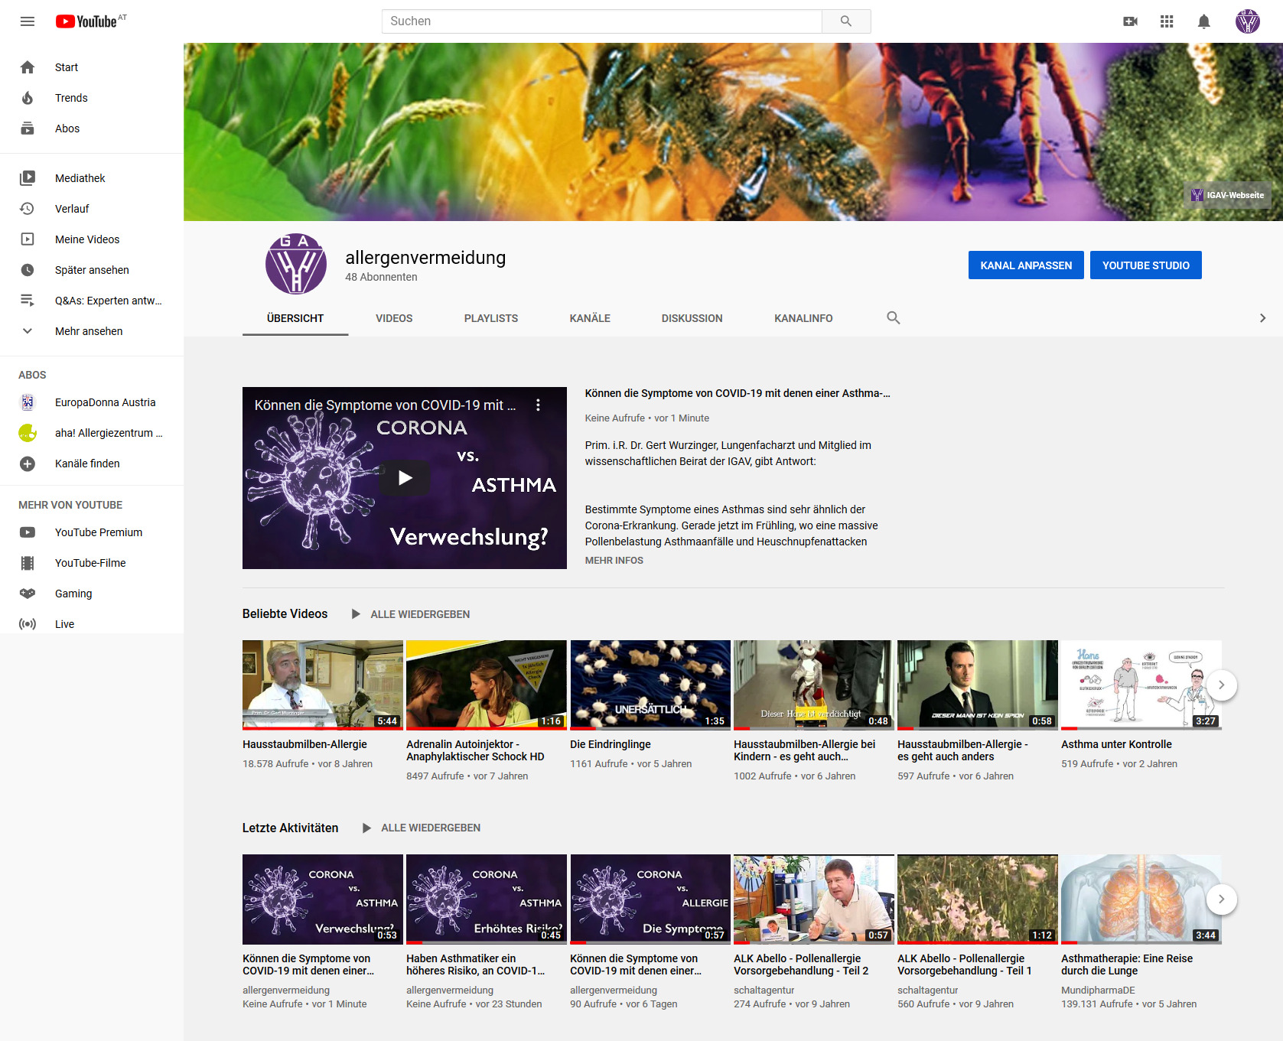Click the allergenvermeidung channel avatar
The image size is (1283, 1041).
(296, 264)
